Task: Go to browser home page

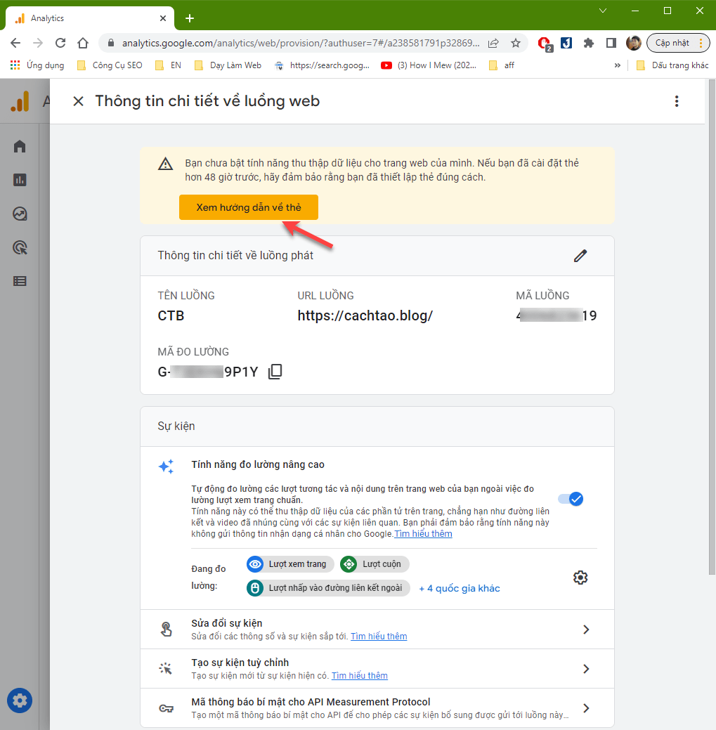Action: point(83,43)
